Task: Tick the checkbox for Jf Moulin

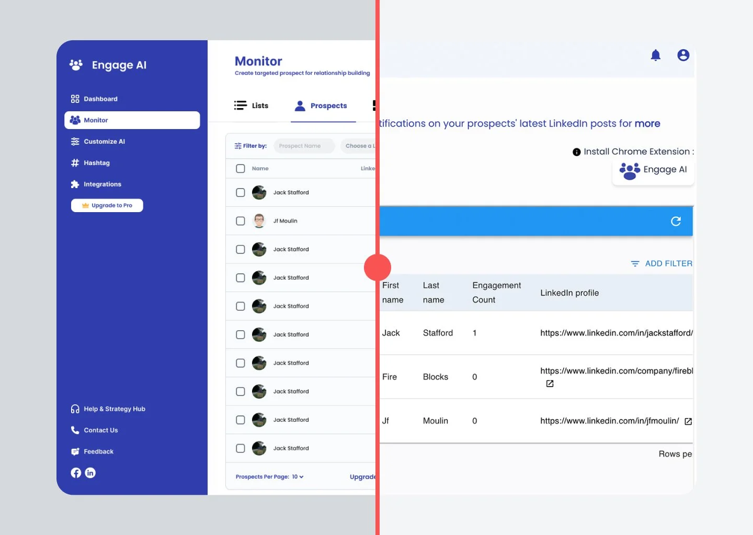Action: tap(241, 221)
